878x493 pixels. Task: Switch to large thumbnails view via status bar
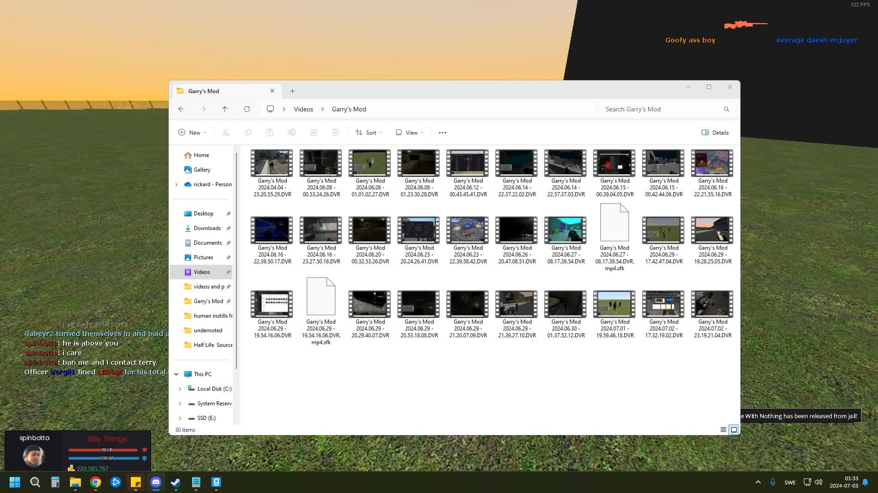click(733, 430)
